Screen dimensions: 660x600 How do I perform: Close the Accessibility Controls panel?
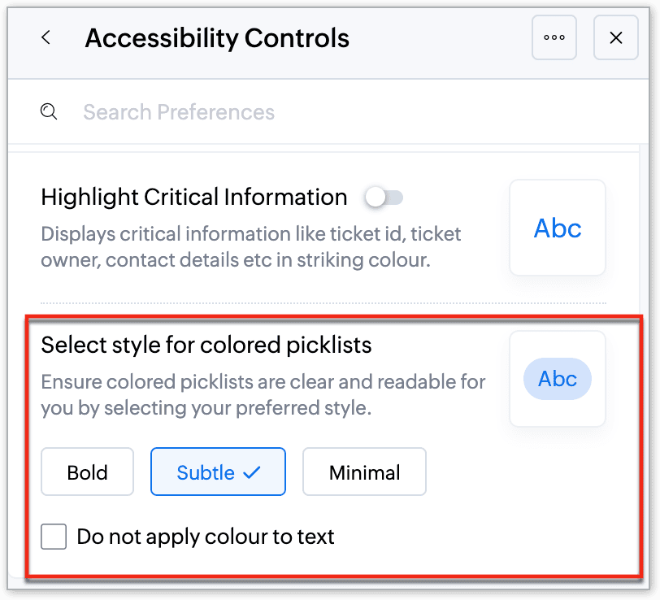pos(615,37)
